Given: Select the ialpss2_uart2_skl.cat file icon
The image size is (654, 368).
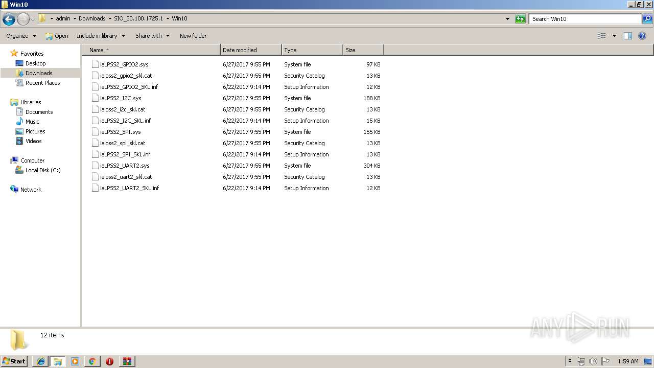Looking at the screenshot, I should pos(95,177).
